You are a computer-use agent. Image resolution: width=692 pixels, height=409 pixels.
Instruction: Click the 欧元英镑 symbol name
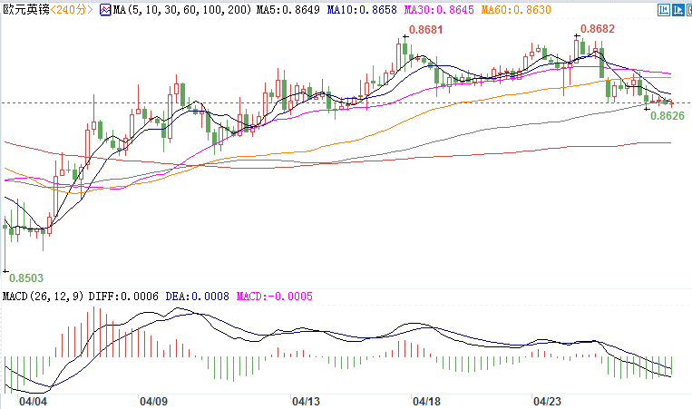pyautogui.click(x=26, y=9)
